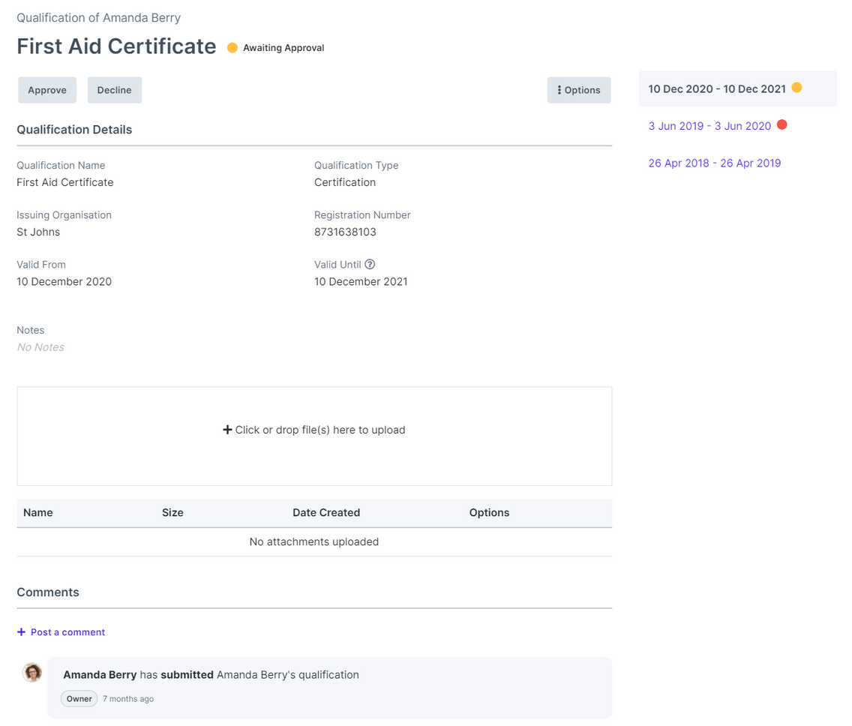Click the No attachments uploaded row
The height and width of the screenshot is (726, 852).
[314, 541]
